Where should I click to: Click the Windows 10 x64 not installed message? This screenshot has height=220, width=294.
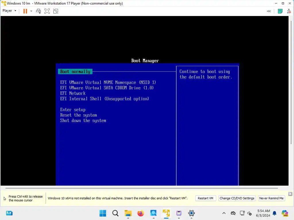coord(117,198)
